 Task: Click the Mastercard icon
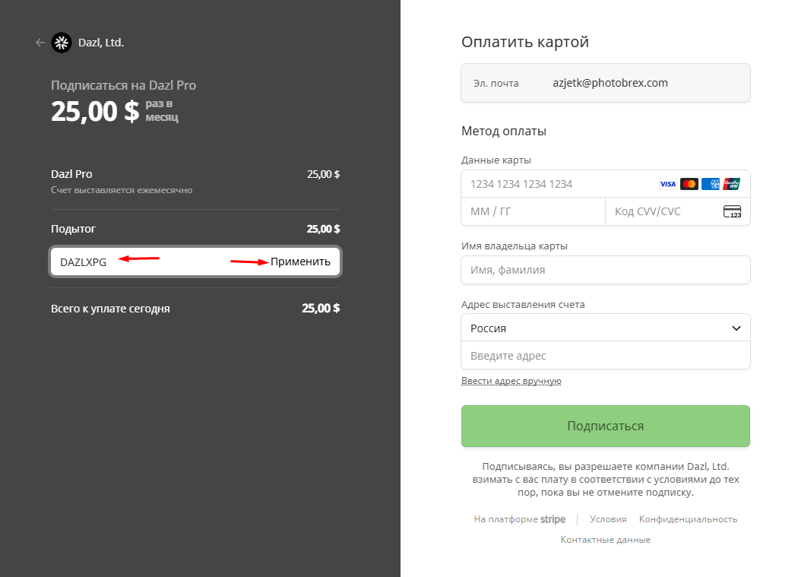[x=689, y=184]
